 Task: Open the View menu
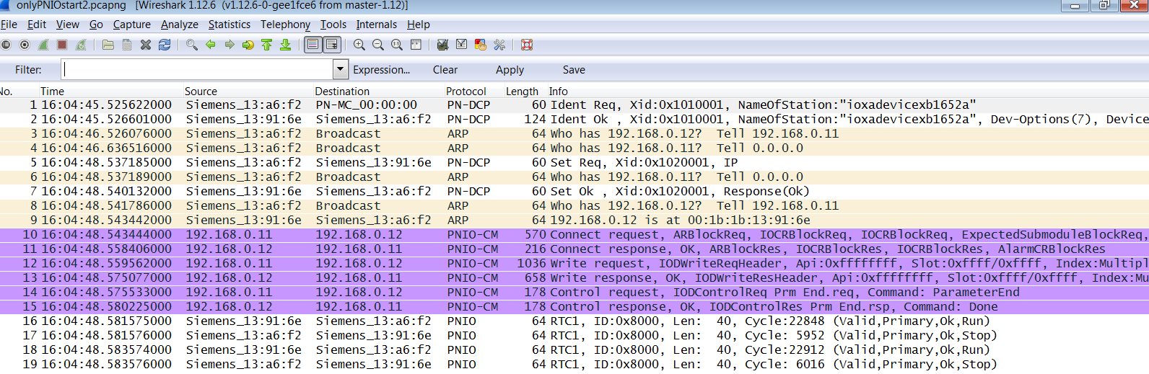tap(68, 25)
